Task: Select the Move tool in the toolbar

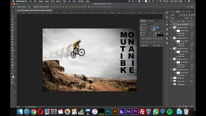Action: [13, 13]
